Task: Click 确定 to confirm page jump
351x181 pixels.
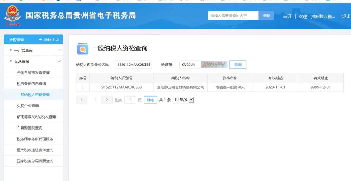Action: [150, 100]
